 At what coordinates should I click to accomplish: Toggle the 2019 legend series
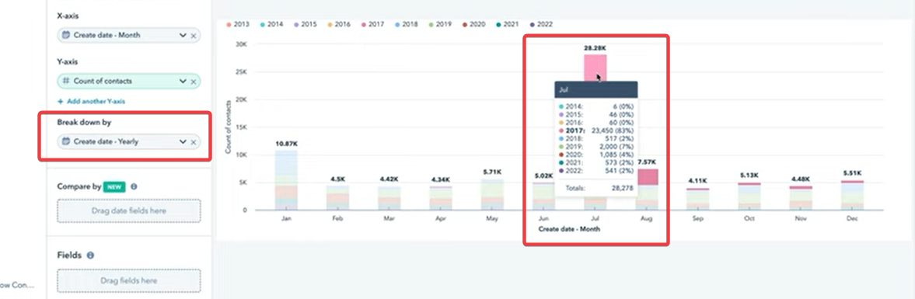tap(440, 25)
